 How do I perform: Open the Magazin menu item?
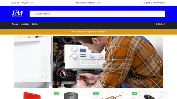25,24
